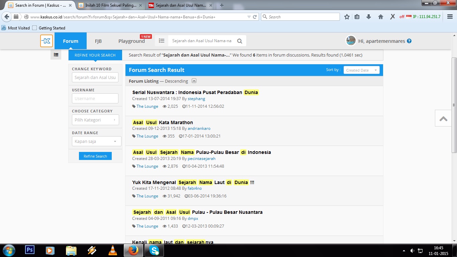The image size is (457, 257).
Task: Open The Lounge tag under Asal Usul Kata Marathon
Action: tap(147, 136)
